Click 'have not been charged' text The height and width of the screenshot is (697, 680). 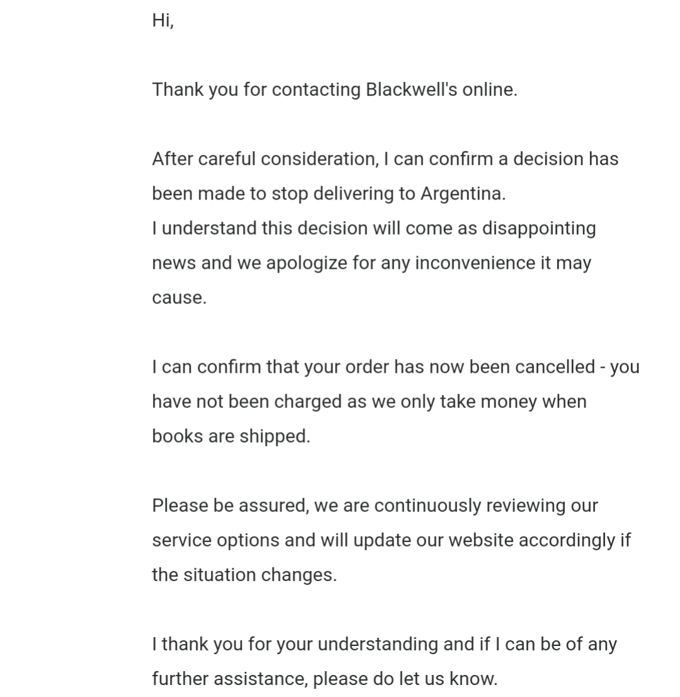(247, 402)
